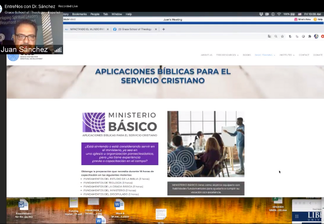Close the IMPACTANDO EL MUNDO tab

[x=107, y=29]
